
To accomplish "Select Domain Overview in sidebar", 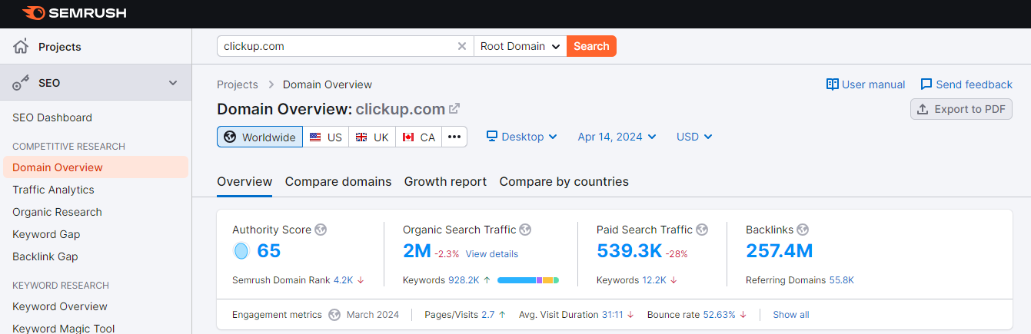I will [95, 167].
